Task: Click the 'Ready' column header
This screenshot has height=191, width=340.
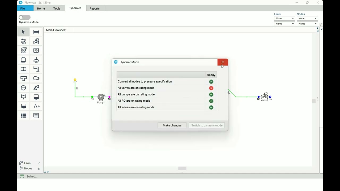Action: tap(211, 75)
